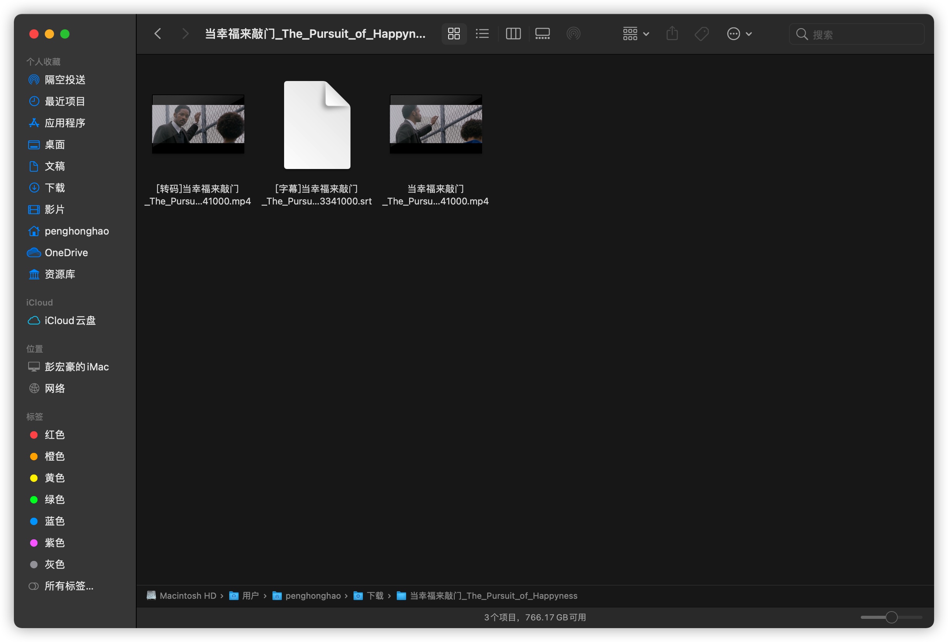Click the edit tags icon

pos(701,34)
